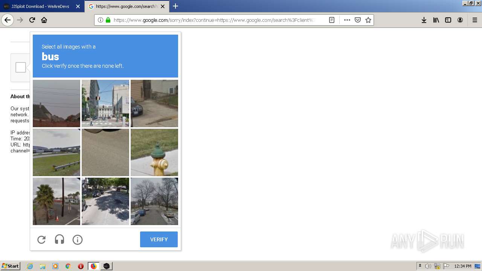Select captcha tile with guardrail and grass
The image size is (482, 271).
56,152
